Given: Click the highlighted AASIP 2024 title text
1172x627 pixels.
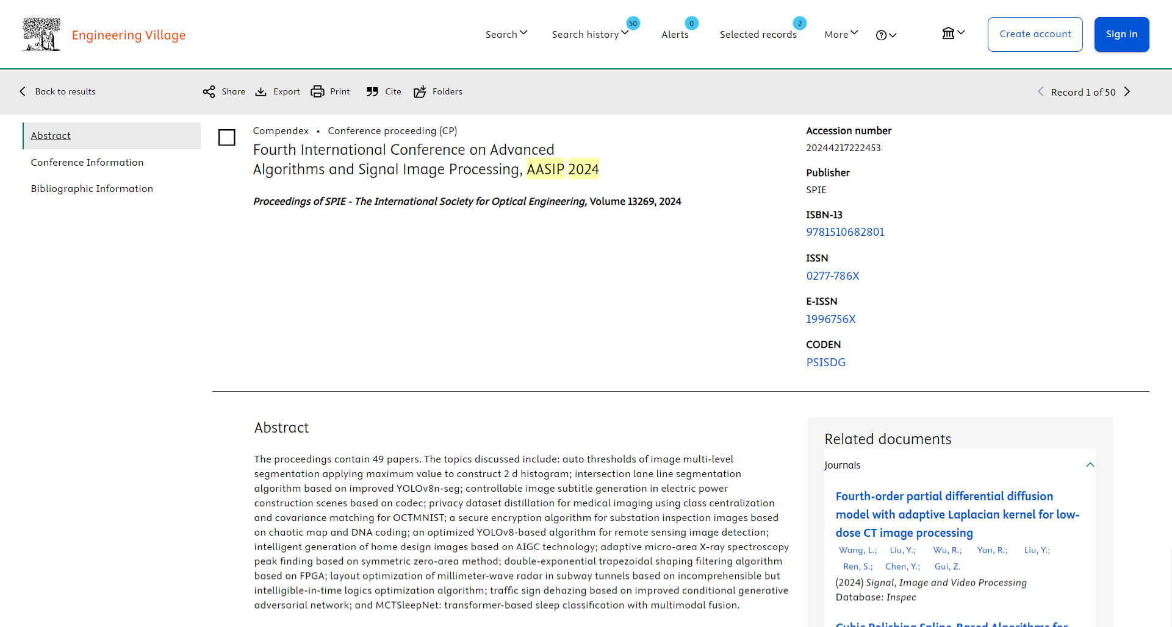Looking at the screenshot, I should click(563, 169).
